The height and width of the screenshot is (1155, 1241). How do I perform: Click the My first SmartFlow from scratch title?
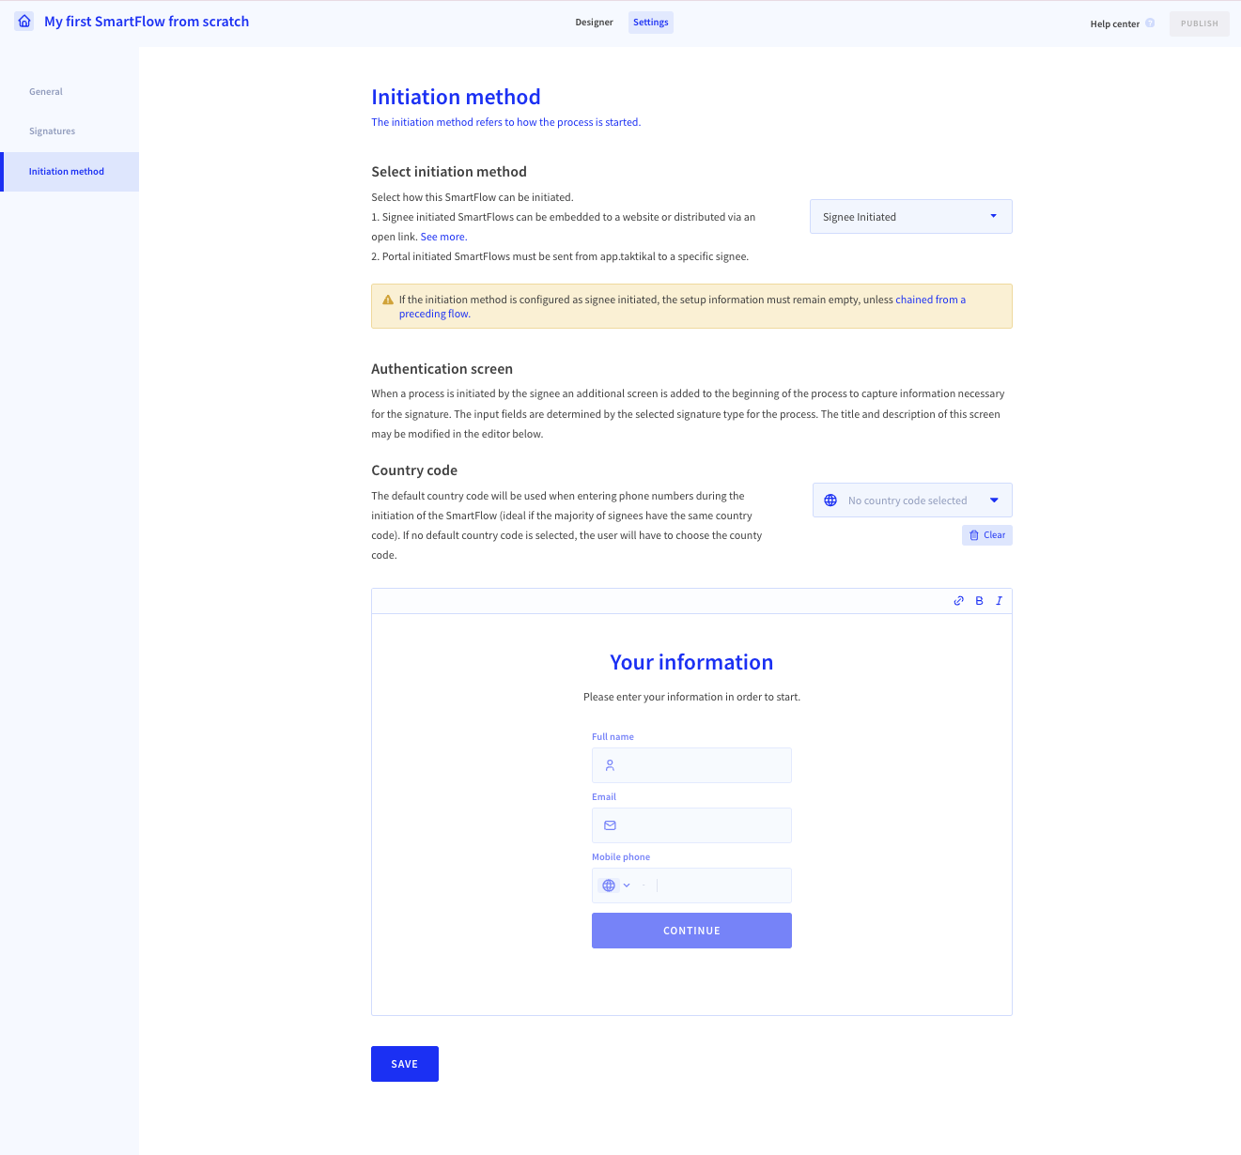(147, 22)
